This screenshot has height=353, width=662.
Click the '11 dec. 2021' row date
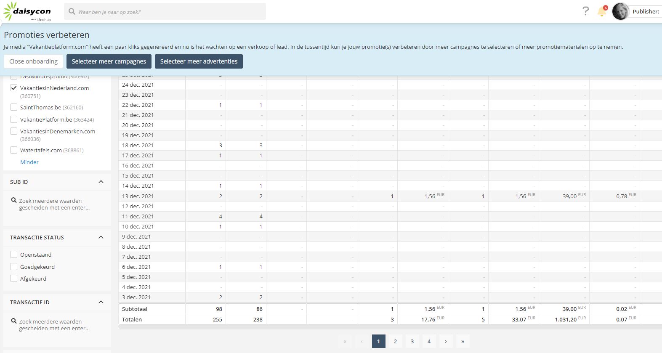(138, 216)
